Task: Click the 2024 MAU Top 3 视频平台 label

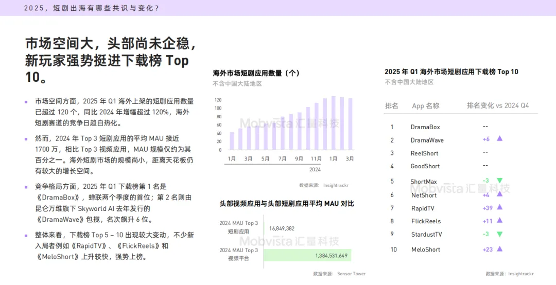Action: [x=239, y=254]
